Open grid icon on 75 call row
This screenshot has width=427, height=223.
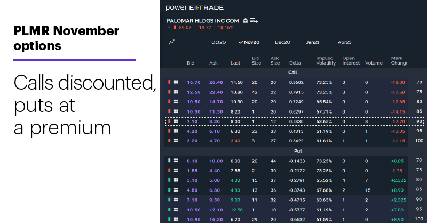pos(176,92)
